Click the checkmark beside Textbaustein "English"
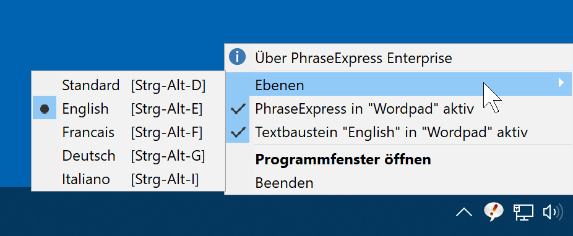The image size is (573, 236). click(238, 132)
